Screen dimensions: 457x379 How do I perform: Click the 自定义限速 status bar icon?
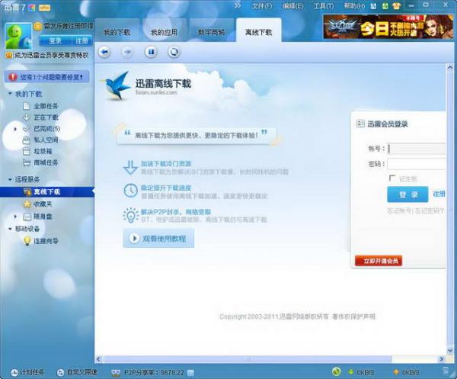tap(60, 373)
